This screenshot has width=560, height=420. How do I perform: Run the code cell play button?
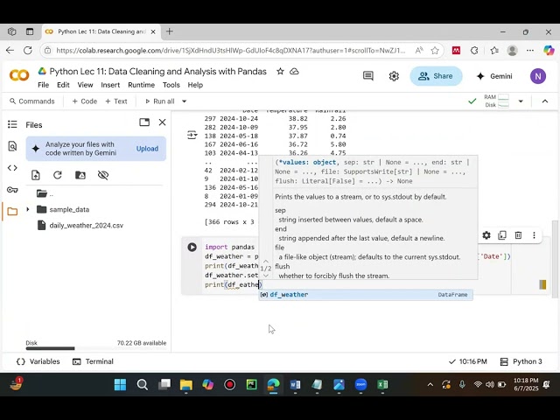pyautogui.click(x=192, y=247)
